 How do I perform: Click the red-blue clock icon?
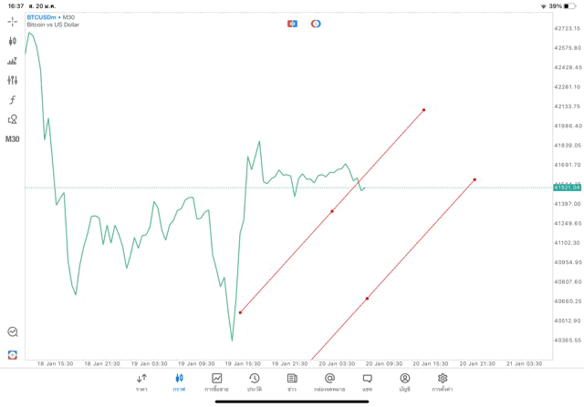click(x=316, y=23)
